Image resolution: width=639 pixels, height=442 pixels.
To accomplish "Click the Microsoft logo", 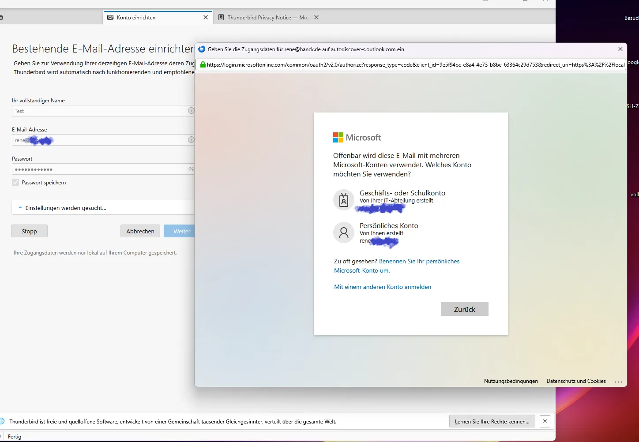I will click(x=357, y=138).
